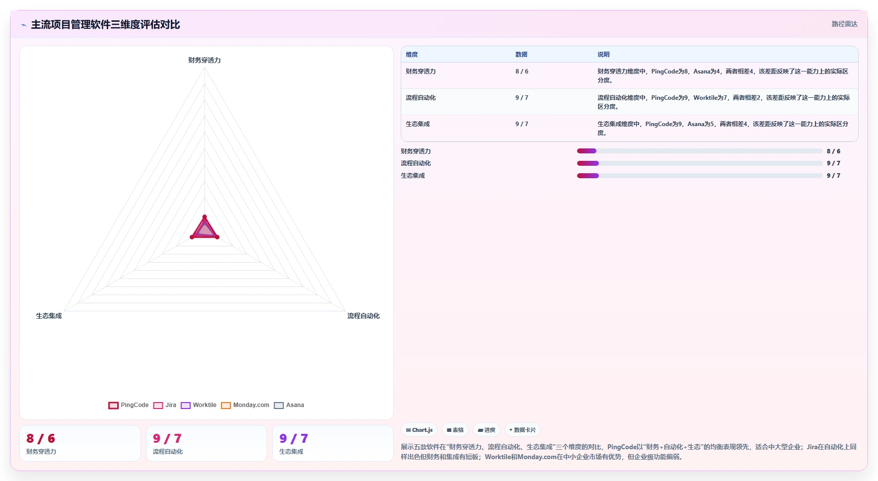Image resolution: width=878 pixels, height=481 pixels.
Task: Open the 8 / 6 财务穿透力 stat card
Action: pyautogui.click(x=80, y=443)
